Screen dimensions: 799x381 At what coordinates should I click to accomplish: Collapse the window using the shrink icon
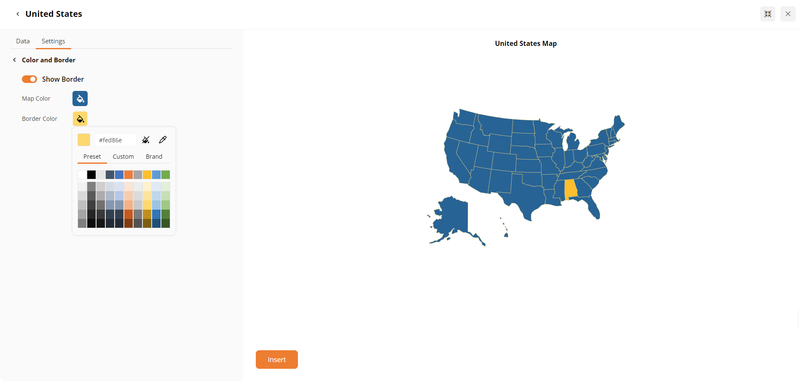tap(767, 14)
